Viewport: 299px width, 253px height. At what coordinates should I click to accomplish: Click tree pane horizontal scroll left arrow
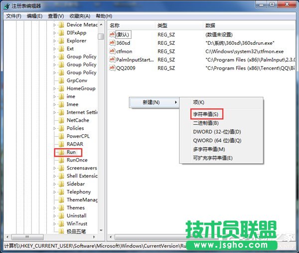(7, 237)
